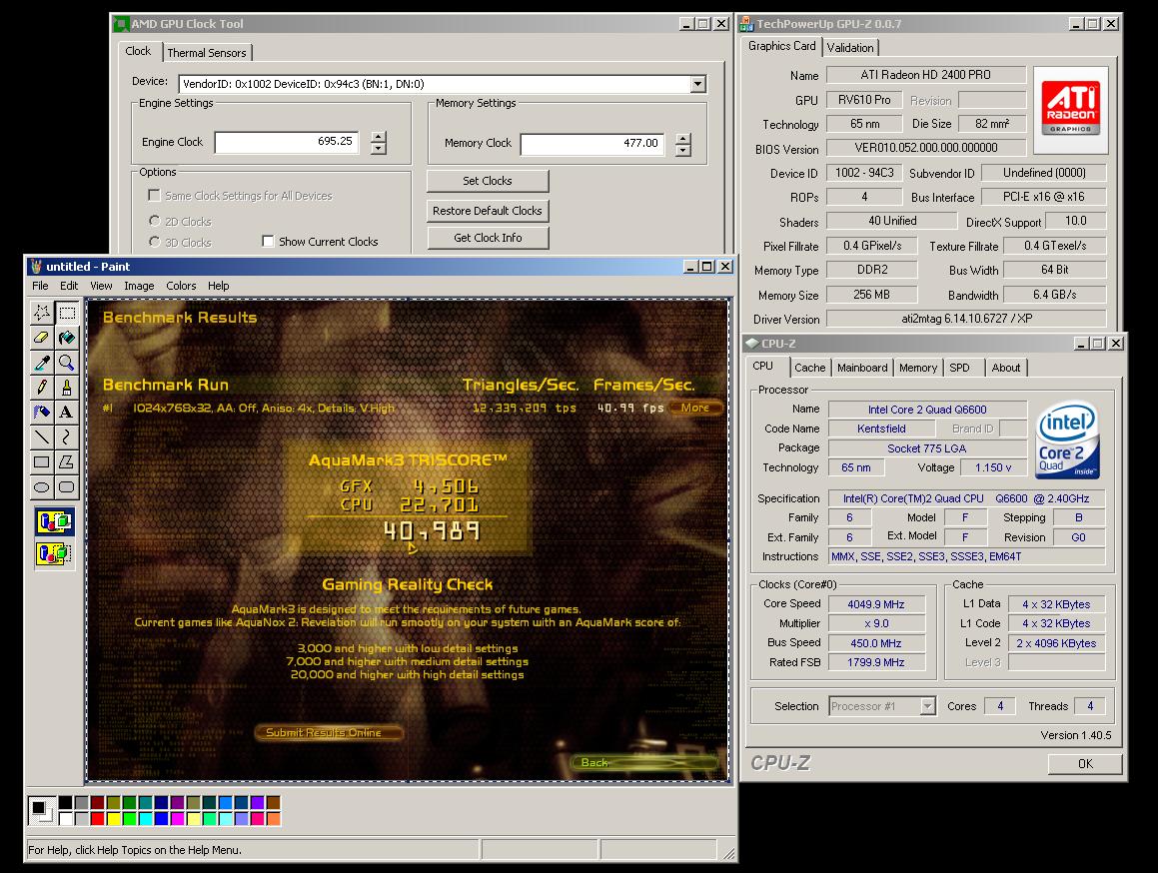Screen dimensions: 1158x873
Task: Open the Image menu in Paint
Action: (139, 286)
